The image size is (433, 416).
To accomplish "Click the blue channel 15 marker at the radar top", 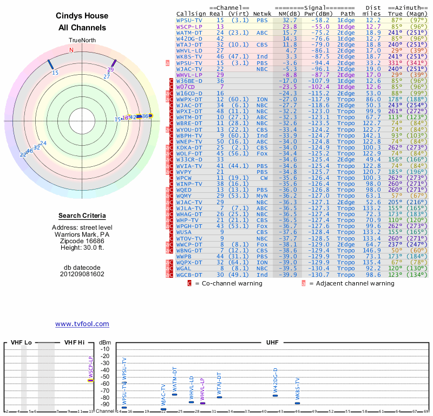I will click(x=50, y=64).
